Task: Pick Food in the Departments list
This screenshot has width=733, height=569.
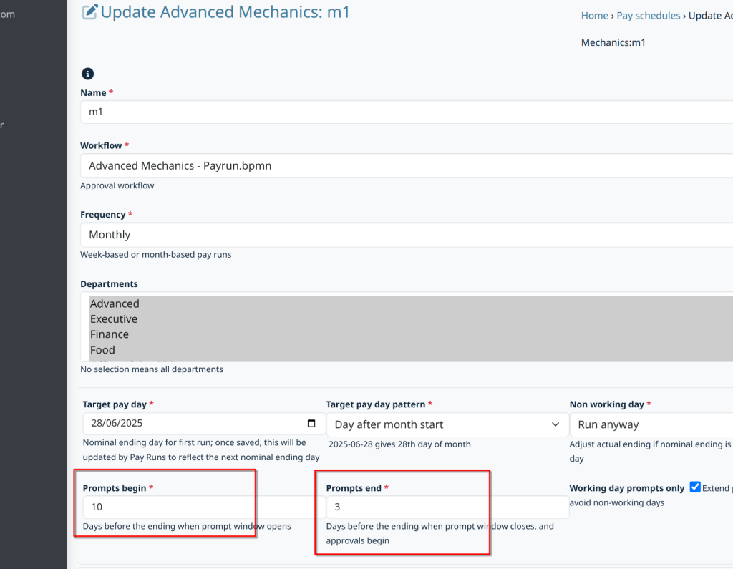Action: (102, 350)
